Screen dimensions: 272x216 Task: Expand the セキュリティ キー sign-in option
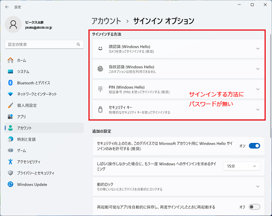pyautogui.click(x=257, y=109)
